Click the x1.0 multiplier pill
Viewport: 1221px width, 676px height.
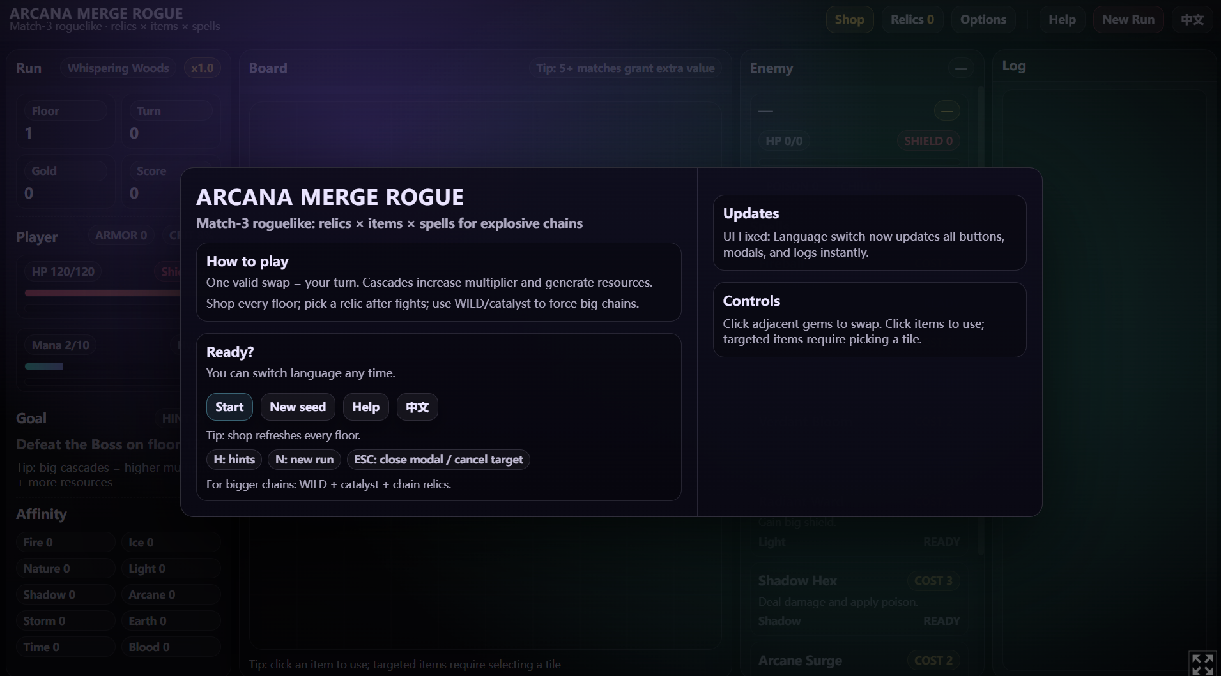pyautogui.click(x=202, y=68)
